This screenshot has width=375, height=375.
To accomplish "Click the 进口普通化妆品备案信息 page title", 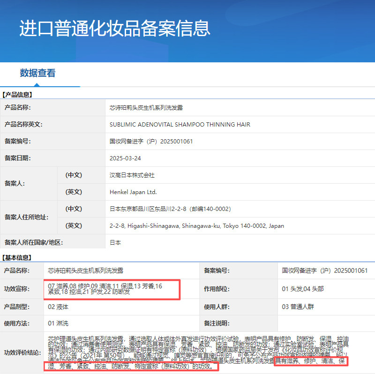I will click(x=115, y=28).
